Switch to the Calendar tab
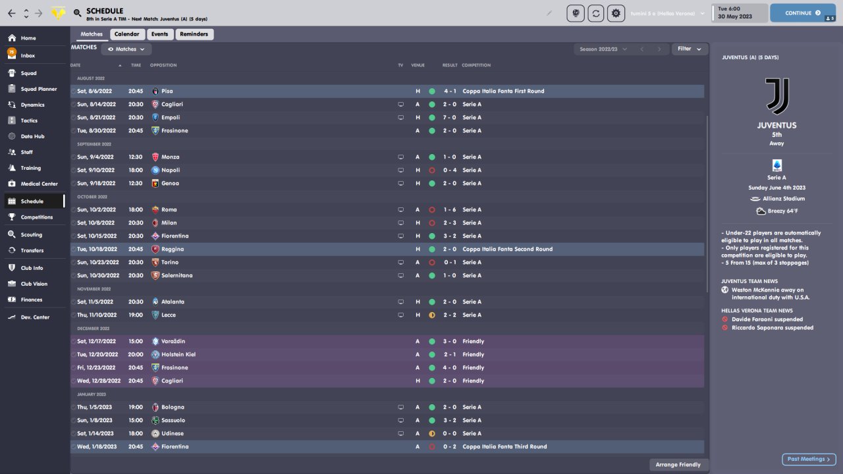843x474 pixels. pos(126,34)
